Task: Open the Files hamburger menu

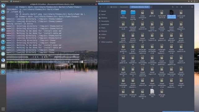Action: 182,7
